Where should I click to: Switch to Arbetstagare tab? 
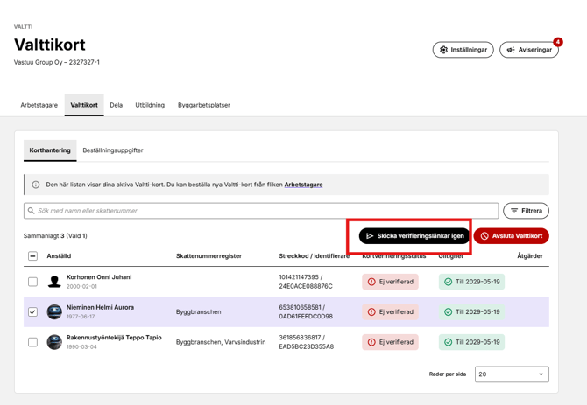tap(39, 105)
